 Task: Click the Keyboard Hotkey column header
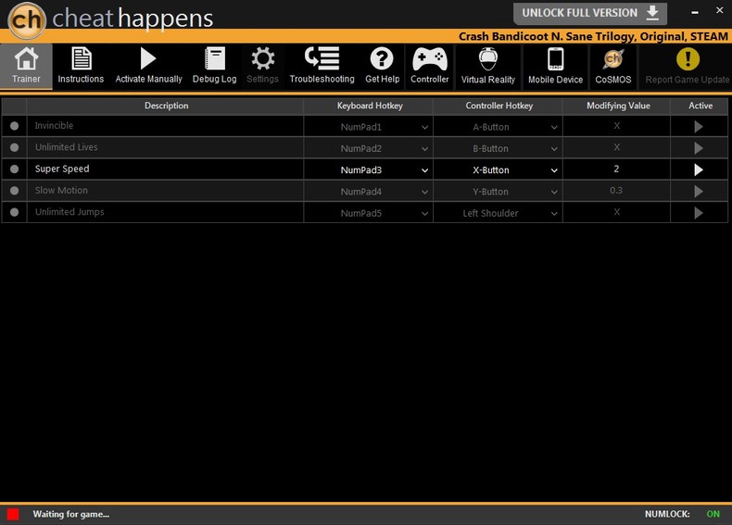coord(370,106)
